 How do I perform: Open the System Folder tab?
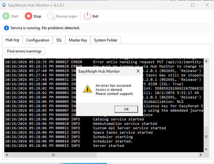click(x=106, y=40)
